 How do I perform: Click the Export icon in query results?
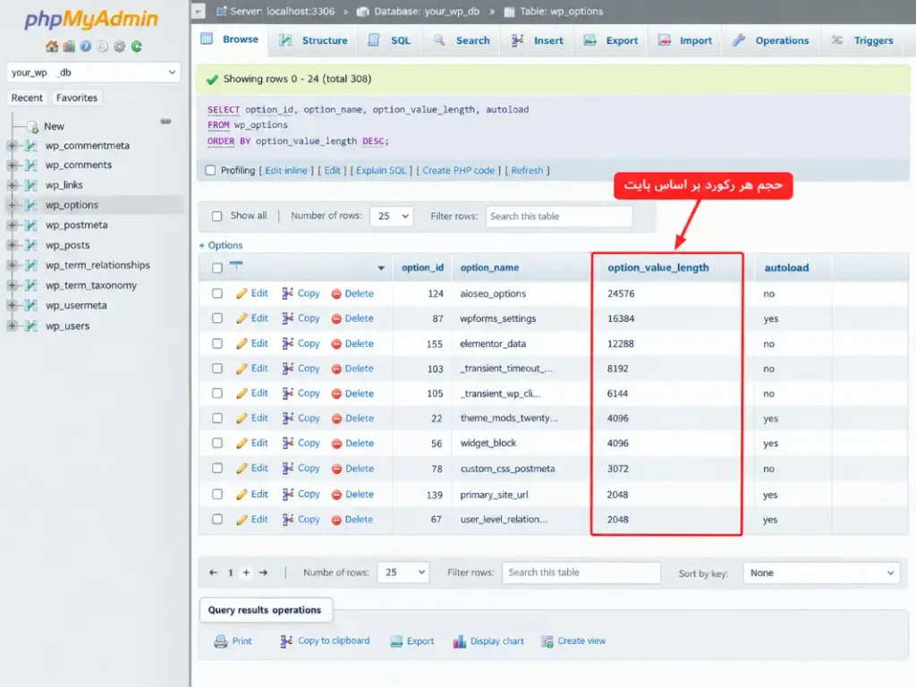(x=396, y=641)
